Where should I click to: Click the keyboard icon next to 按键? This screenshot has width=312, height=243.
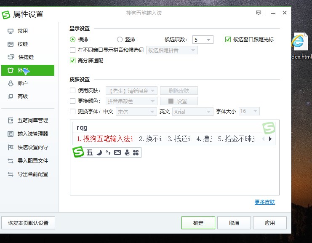[x=11, y=44]
